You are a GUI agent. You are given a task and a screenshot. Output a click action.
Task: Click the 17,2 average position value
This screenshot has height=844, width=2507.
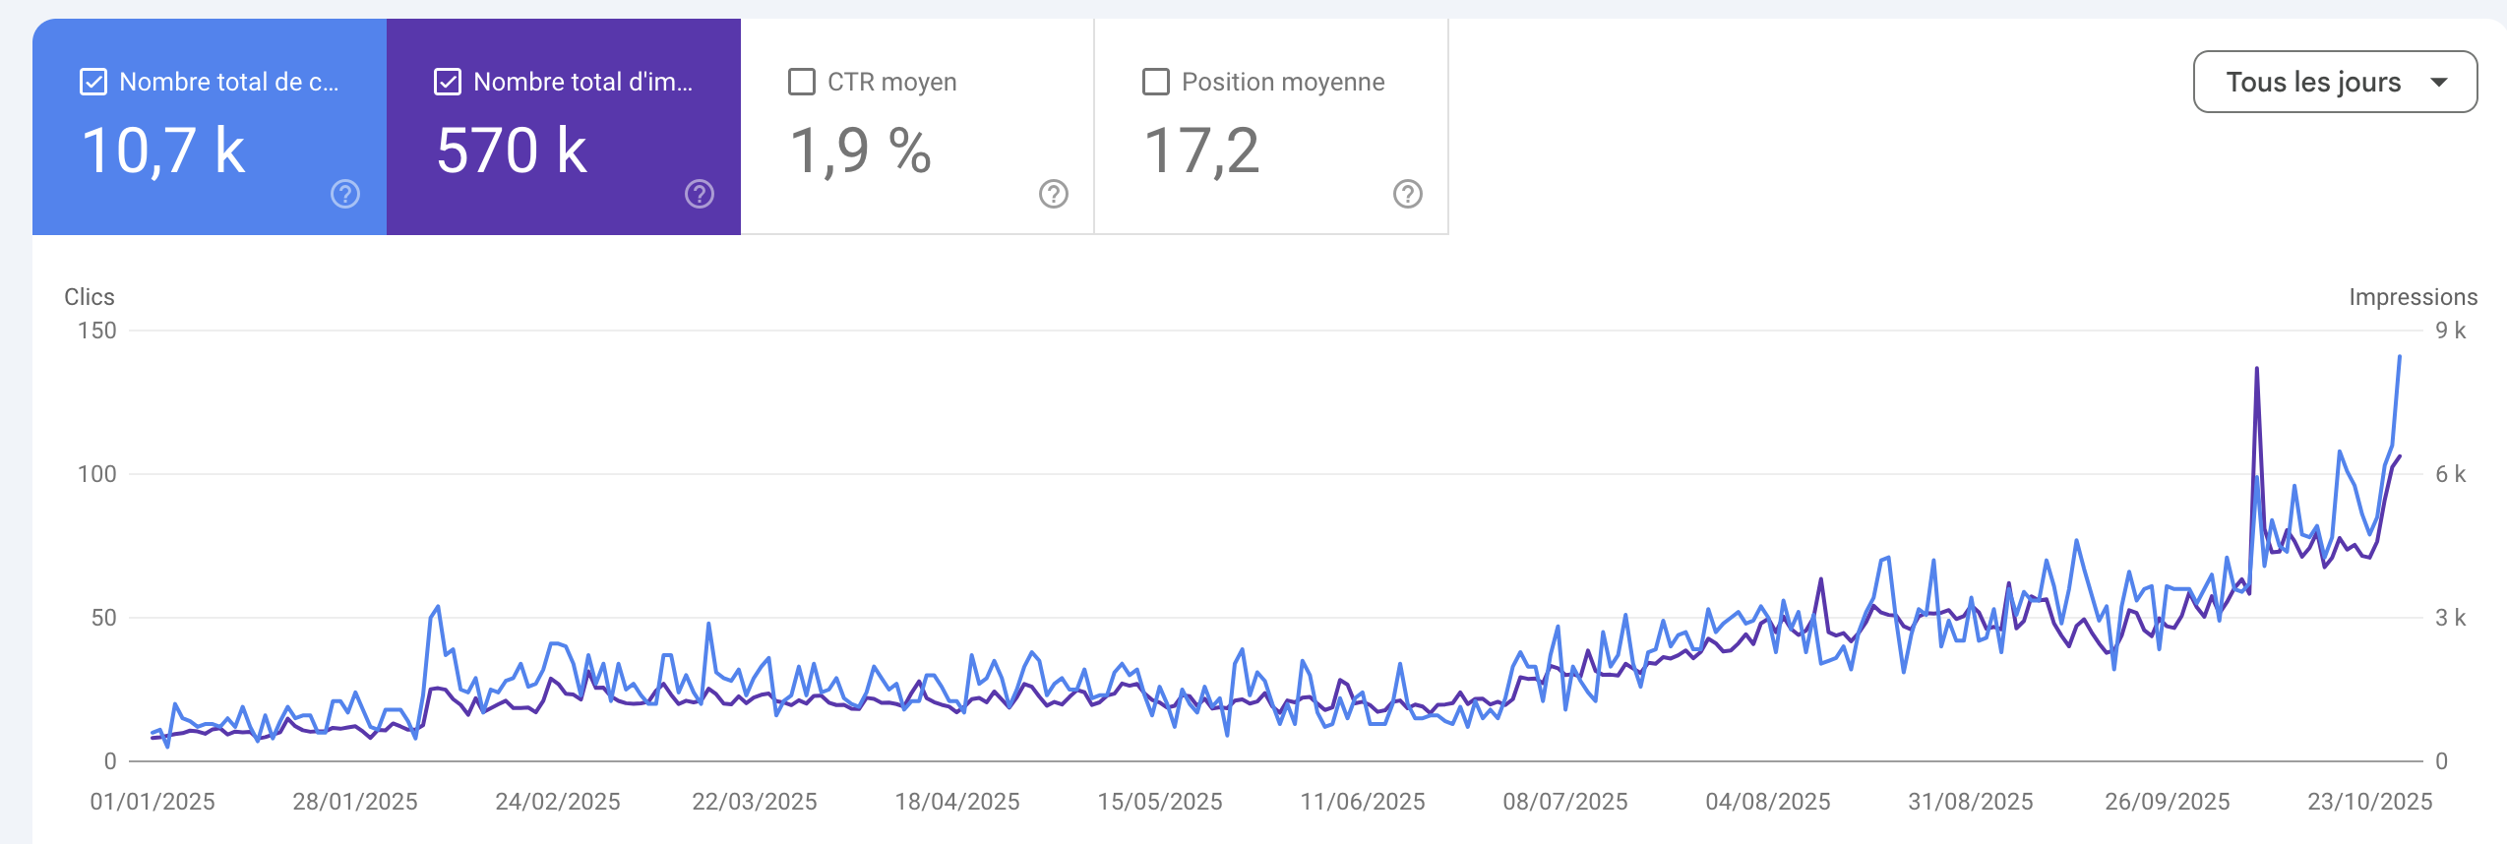[1200, 151]
